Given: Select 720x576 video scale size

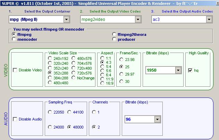Looking at the screenshot, I should [x=73, y=73].
